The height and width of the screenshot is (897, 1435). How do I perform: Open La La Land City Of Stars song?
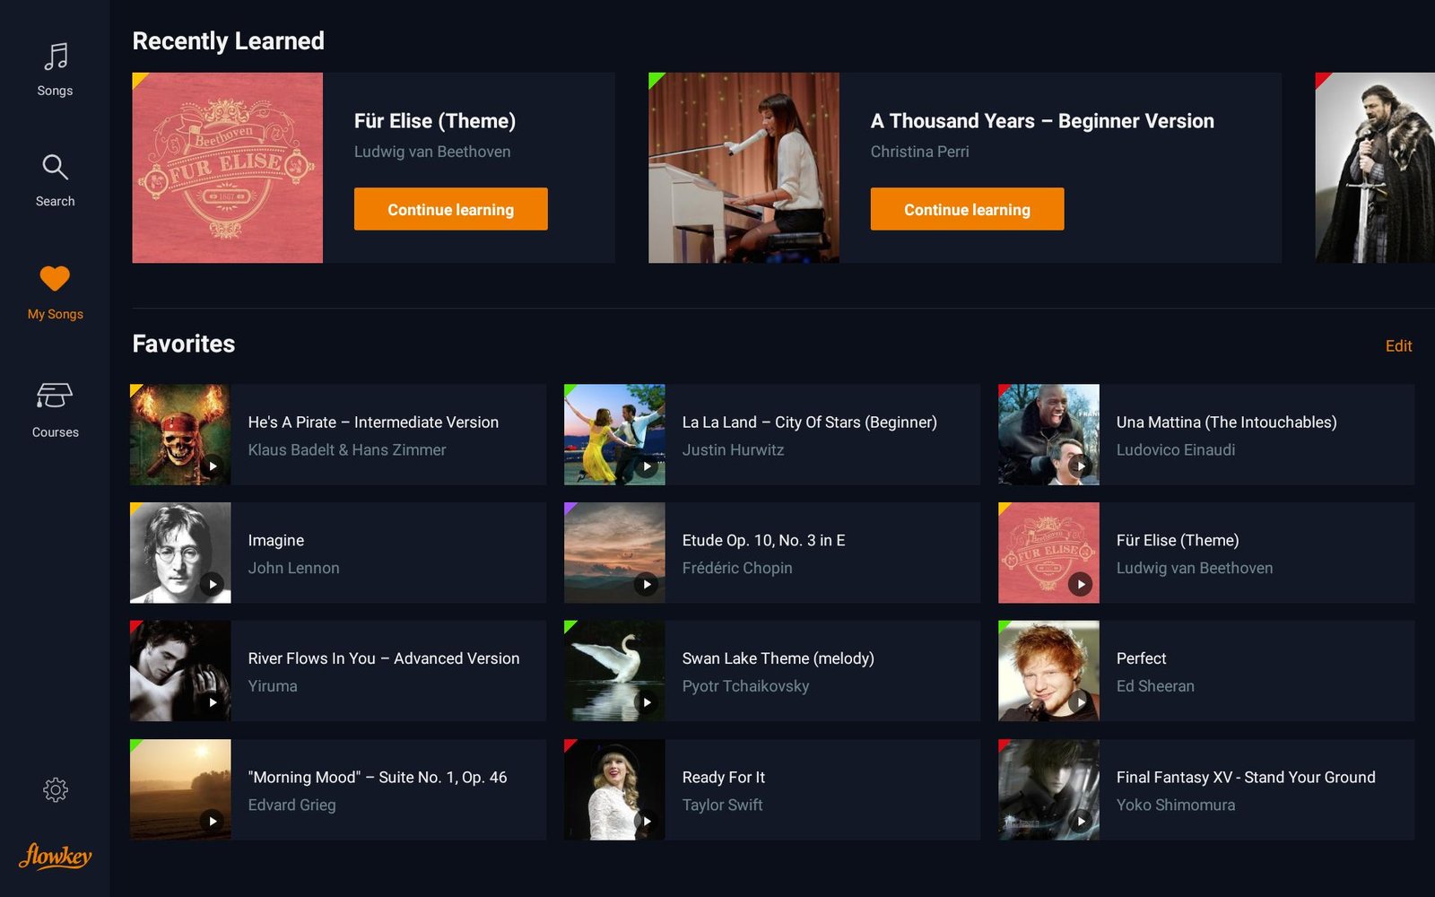[x=808, y=422]
